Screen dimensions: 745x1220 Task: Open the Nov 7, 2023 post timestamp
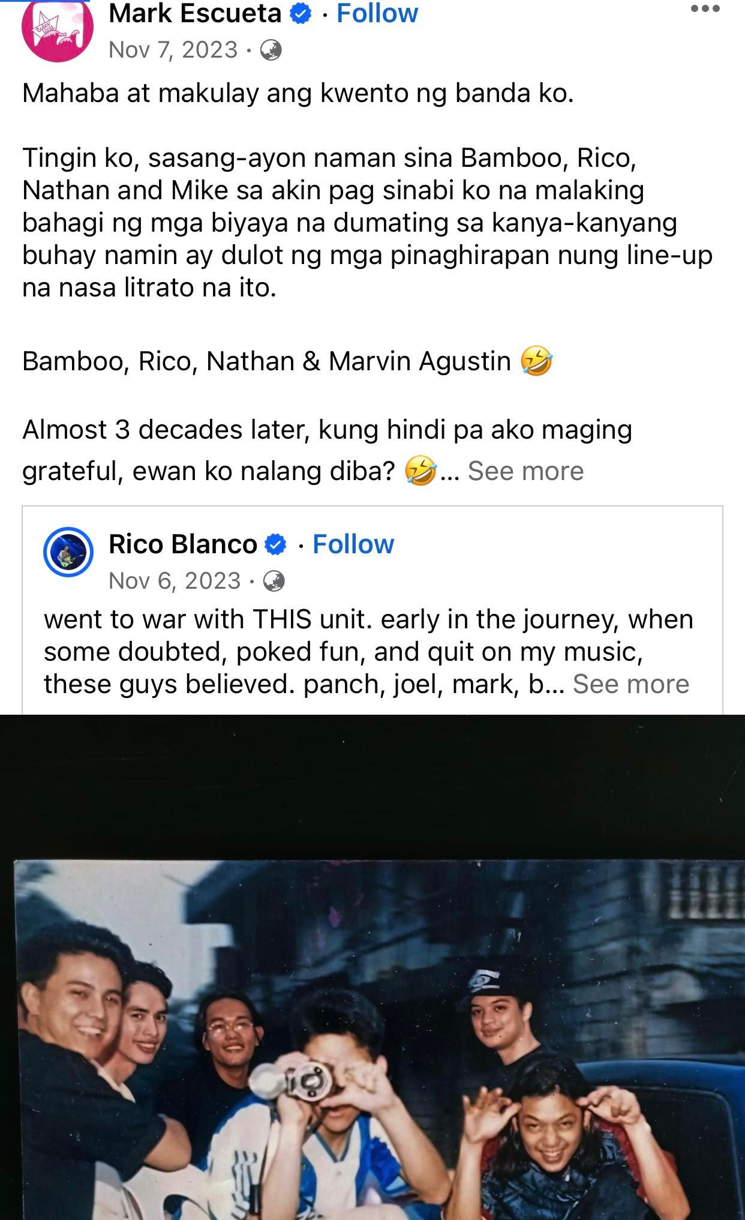pos(173,50)
